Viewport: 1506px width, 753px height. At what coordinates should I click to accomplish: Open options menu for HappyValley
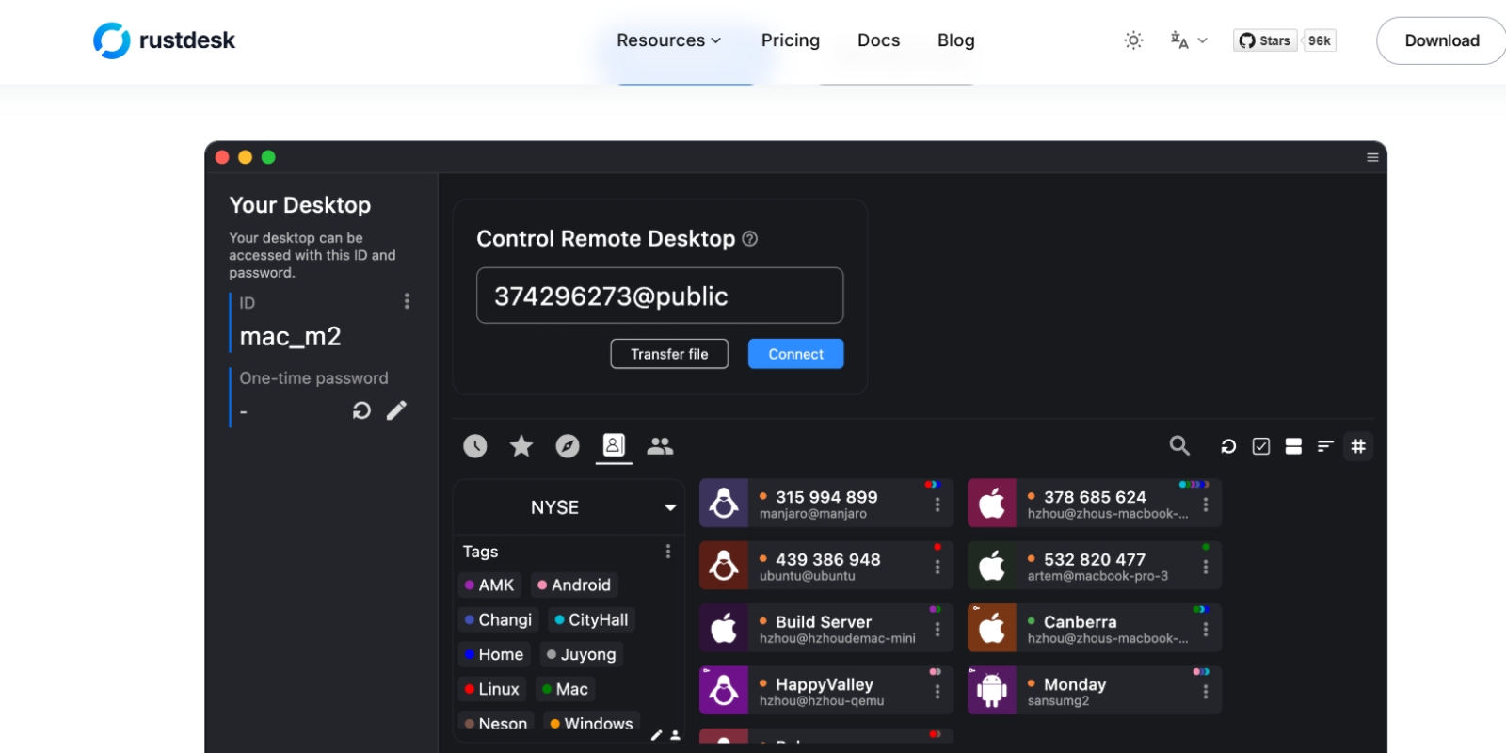(937, 692)
